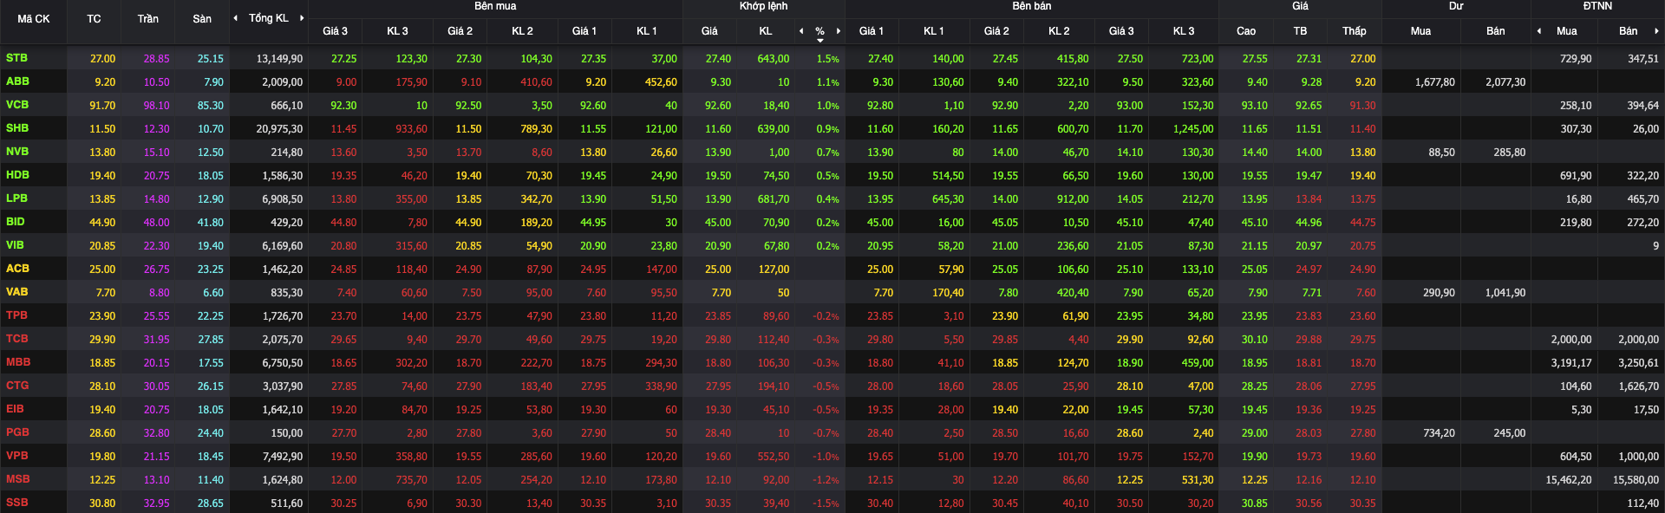The height and width of the screenshot is (513, 1665).
Task: Click SHB total volume 20,975,30
Action: 280,129
